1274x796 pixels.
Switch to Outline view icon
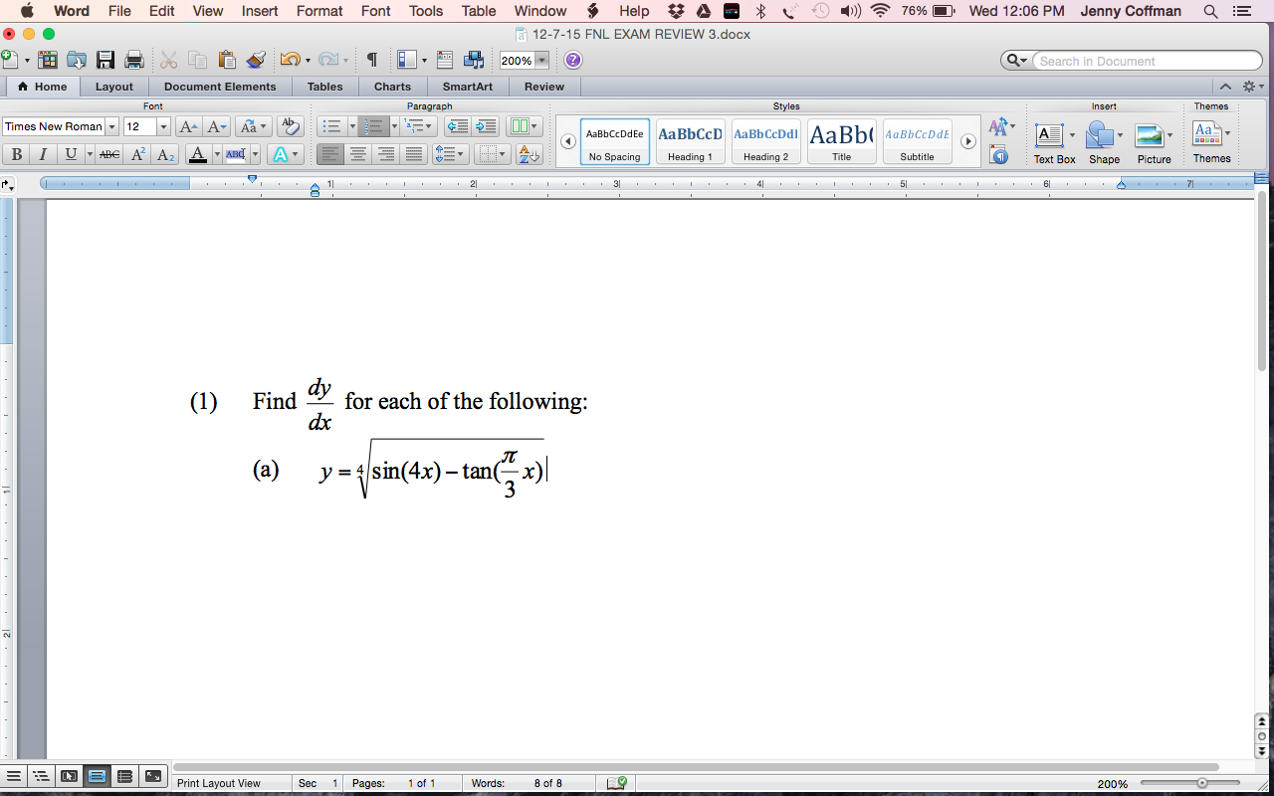point(42,776)
